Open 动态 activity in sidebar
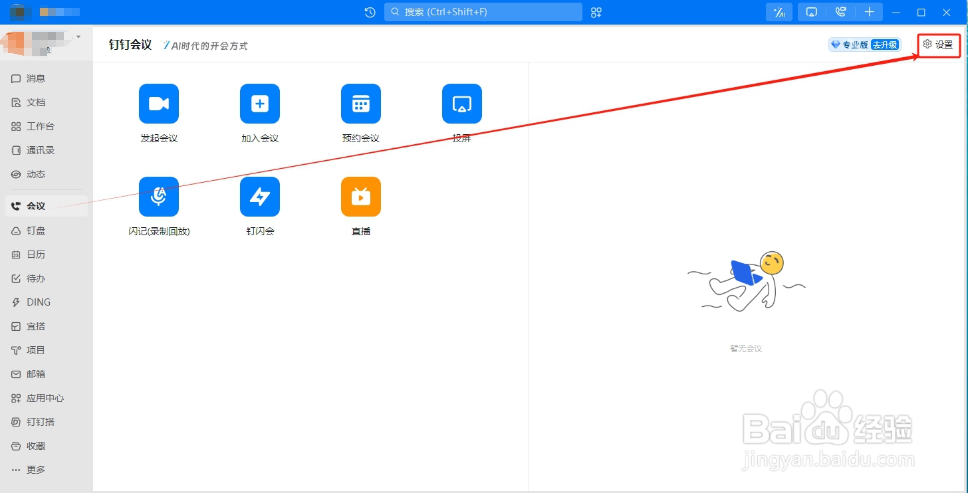The width and height of the screenshot is (968, 493). [x=47, y=174]
